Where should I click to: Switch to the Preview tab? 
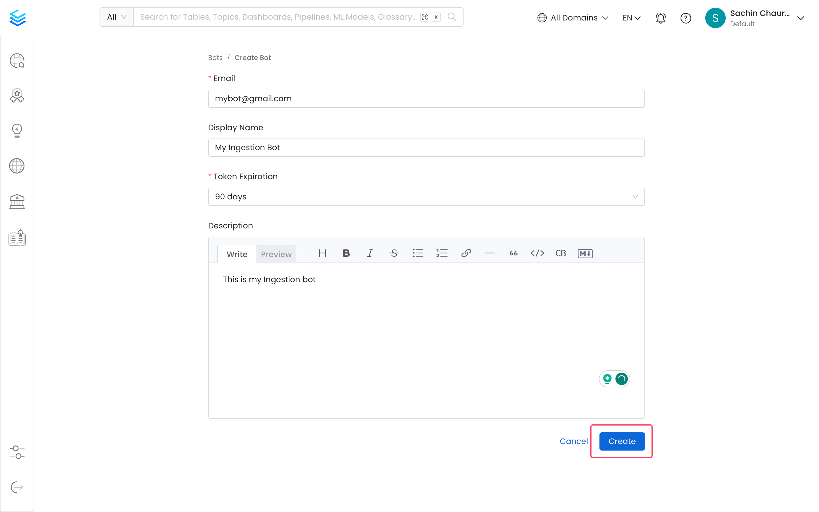pyautogui.click(x=276, y=254)
